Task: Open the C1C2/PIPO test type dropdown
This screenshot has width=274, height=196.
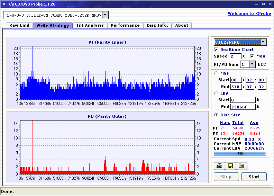Action: pos(263,42)
